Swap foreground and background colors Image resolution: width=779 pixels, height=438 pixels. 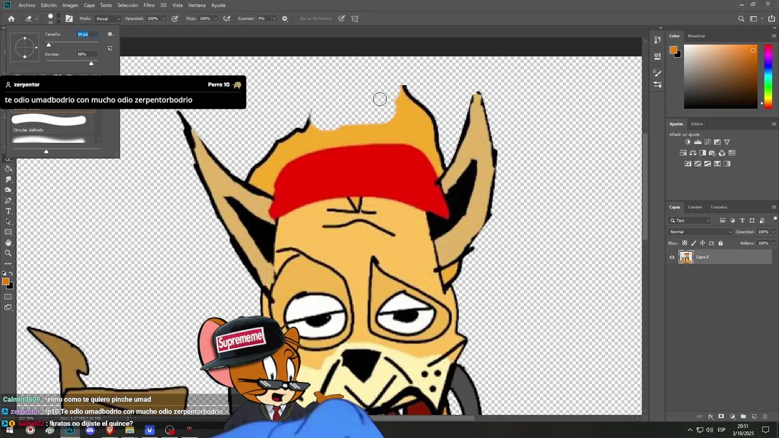pyautogui.click(x=11, y=274)
